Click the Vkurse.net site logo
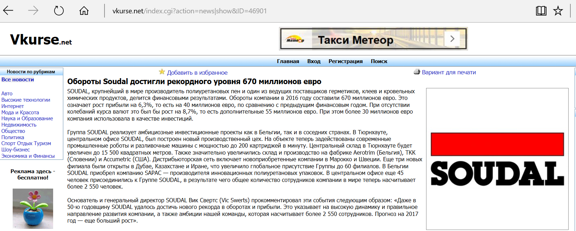Screen dimensions: 576x231 pyautogui.click(x=41, y=40)
